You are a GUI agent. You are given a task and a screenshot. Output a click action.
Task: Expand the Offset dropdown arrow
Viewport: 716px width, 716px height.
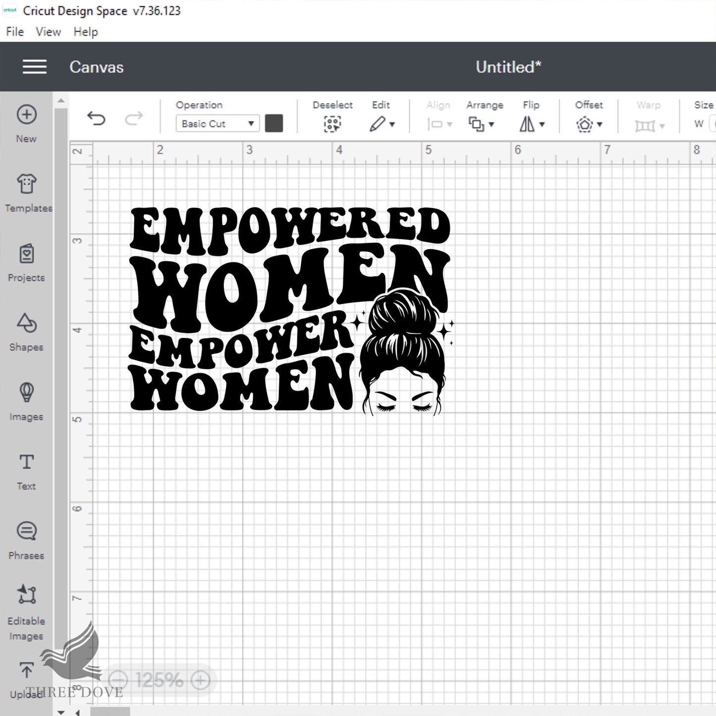click(600, 124)
